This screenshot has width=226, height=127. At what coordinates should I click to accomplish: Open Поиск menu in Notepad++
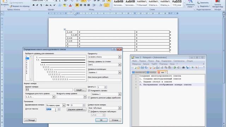click(x=151, y=61)
